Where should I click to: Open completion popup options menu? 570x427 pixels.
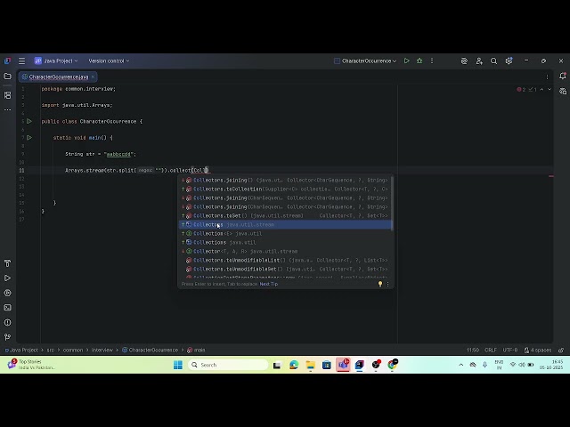click(387, 284)
